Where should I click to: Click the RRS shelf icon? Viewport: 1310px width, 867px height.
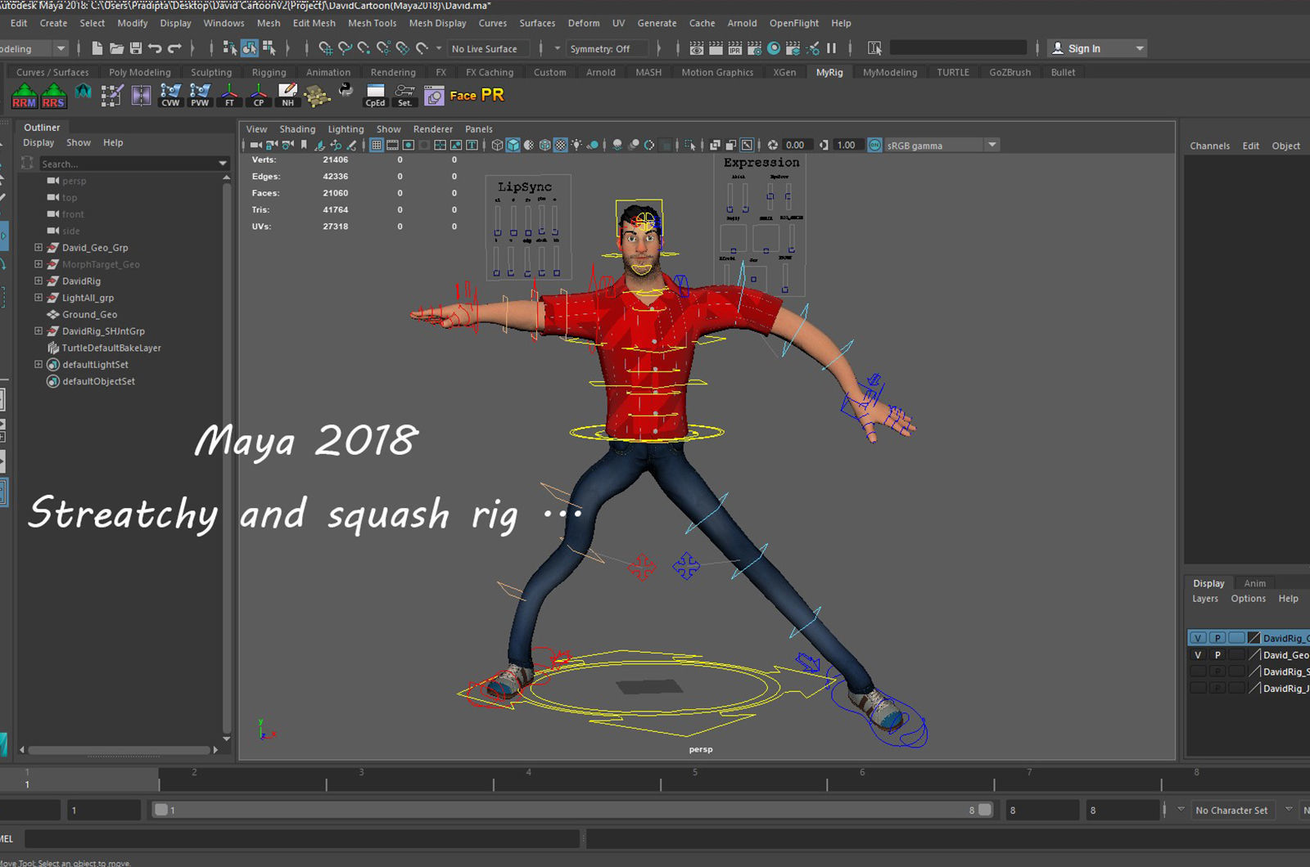[x=54, y=95]
